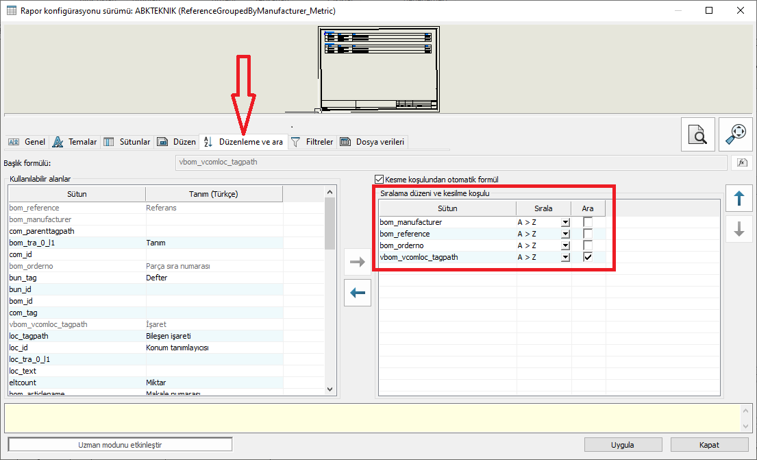Click the gray move-down arrow
The height and width of the screenshot is (460, 757).
[x=739, y=229]
